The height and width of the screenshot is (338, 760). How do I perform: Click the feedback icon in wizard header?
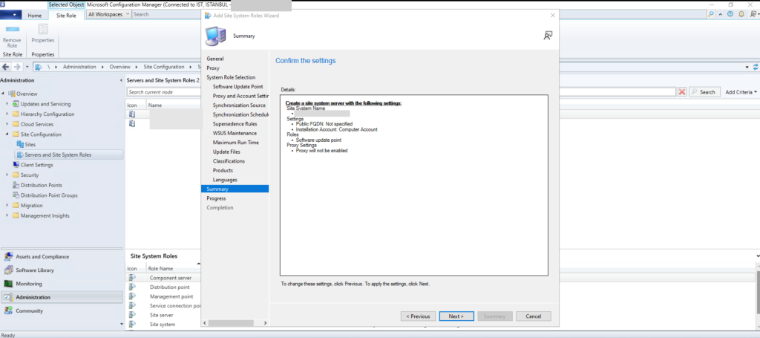click(x=548, y=35)
